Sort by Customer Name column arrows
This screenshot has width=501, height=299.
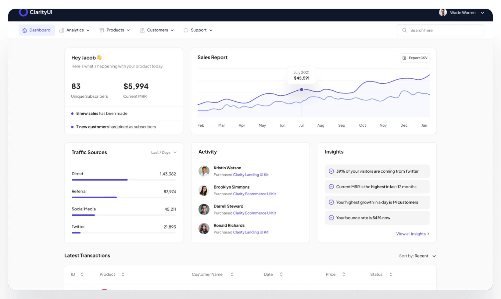point(232,274)
